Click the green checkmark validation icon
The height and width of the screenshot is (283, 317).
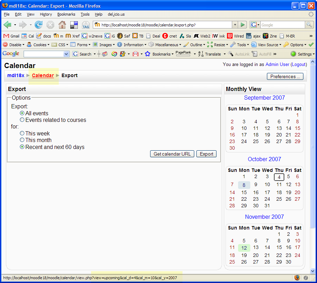311,45
